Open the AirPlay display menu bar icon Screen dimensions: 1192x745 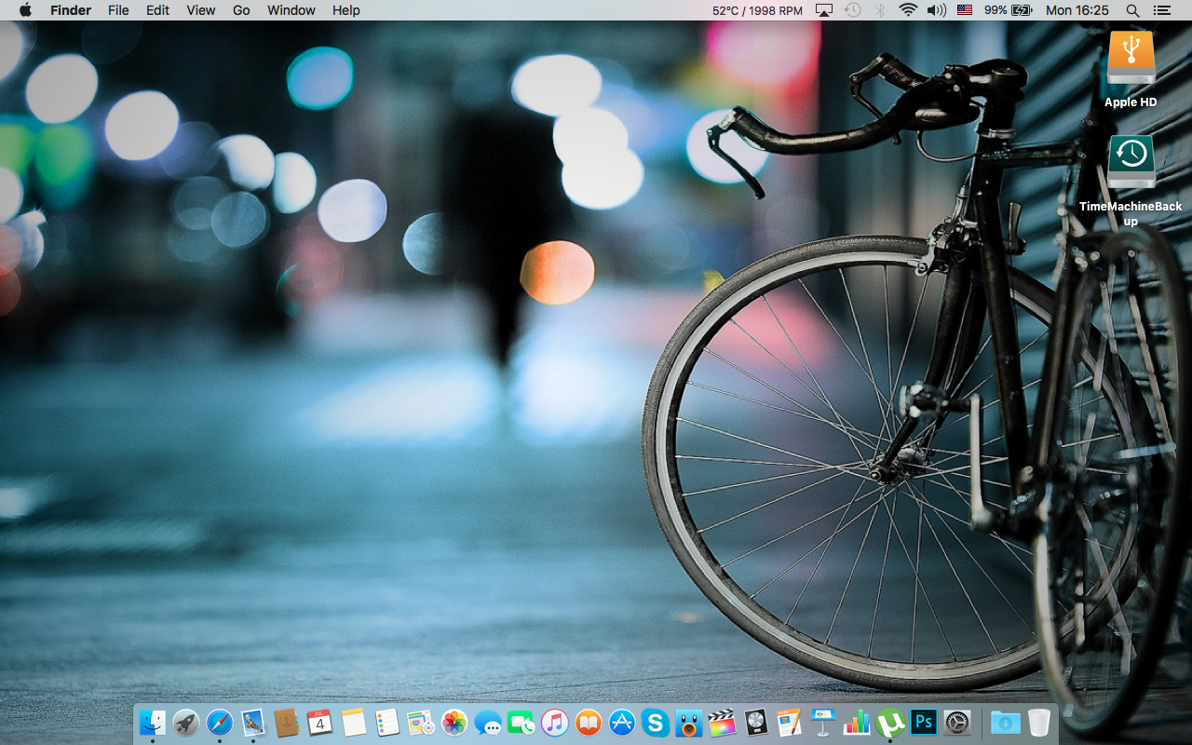point(823,10)
